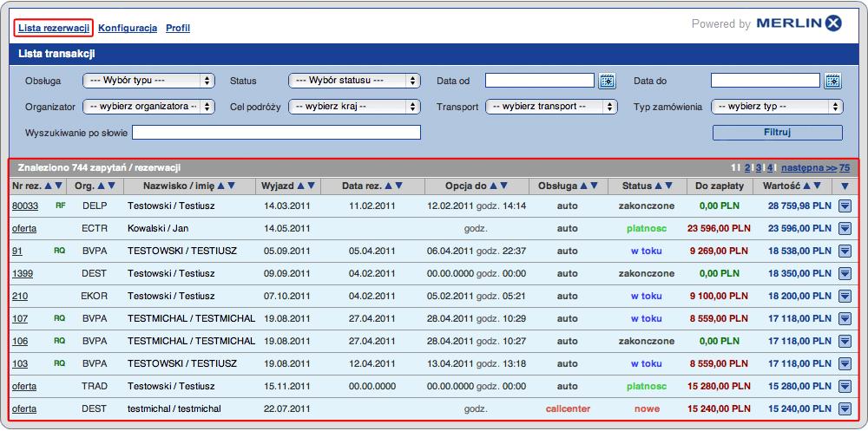Sort Wartość column ascending

coord(806,186)
